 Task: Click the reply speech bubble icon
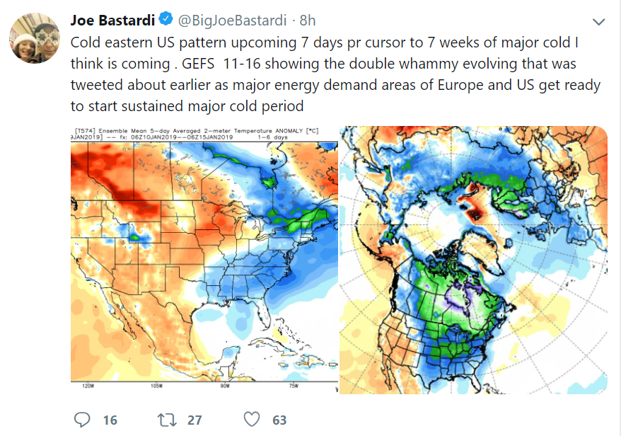83,420
